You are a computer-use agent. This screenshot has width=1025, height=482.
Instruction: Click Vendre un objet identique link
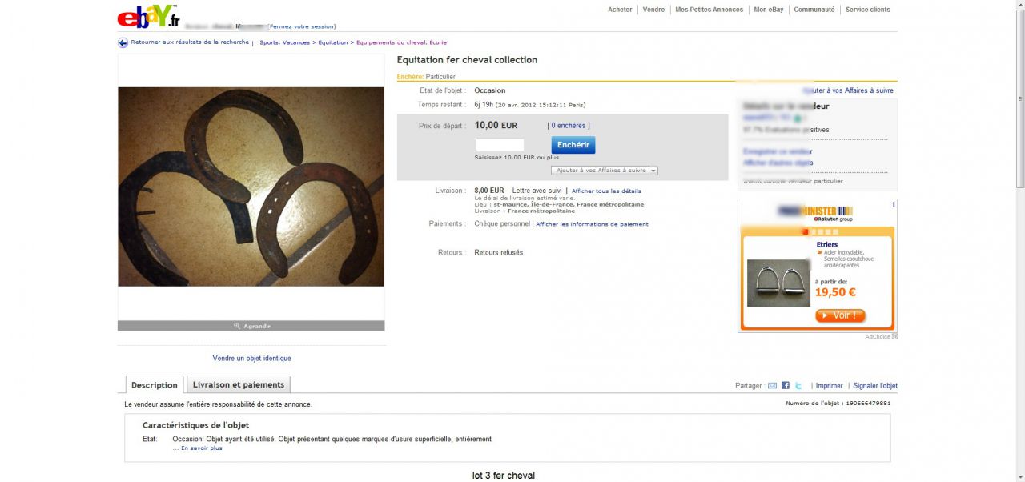click(252, 359)
